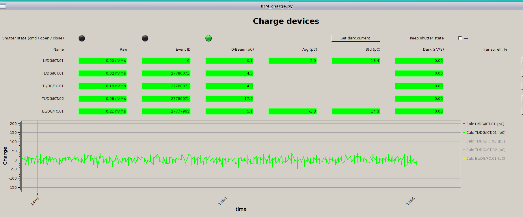Select the TL/DG/ICT.02 Q-Beam value field
The height and width of the screenshot is (217, 523).
tap(229, 99)
